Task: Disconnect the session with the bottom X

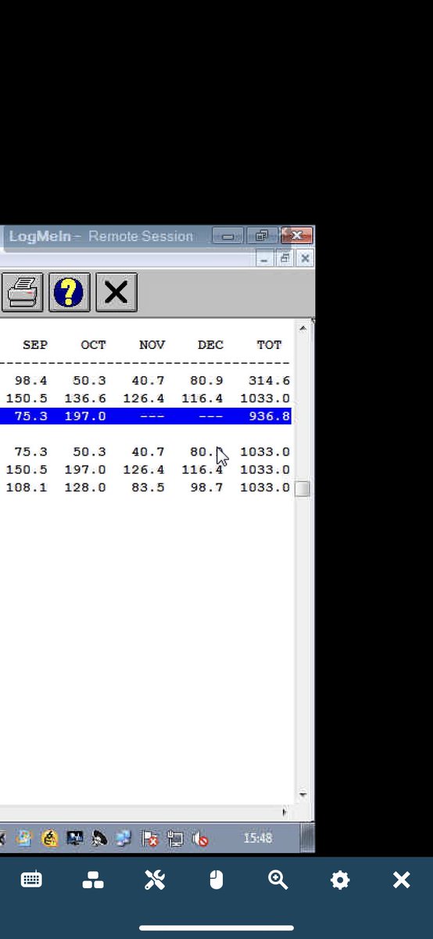Action: (x=401, y=880)
